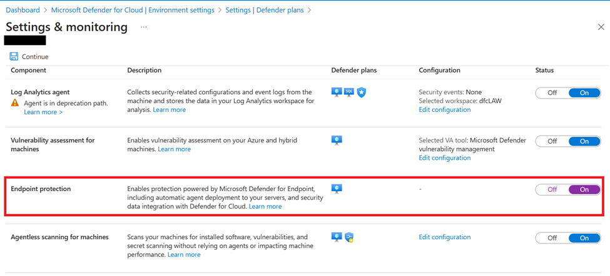Turn Vulnerability assessment for machines Off

(552, 141)
